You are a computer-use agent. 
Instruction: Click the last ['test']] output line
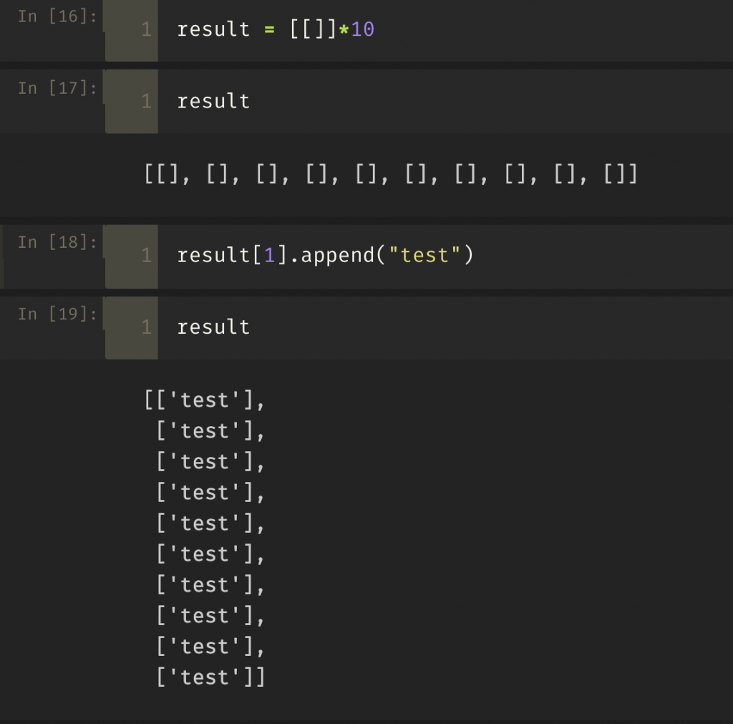pyautogui.click(x=210, y=677)
